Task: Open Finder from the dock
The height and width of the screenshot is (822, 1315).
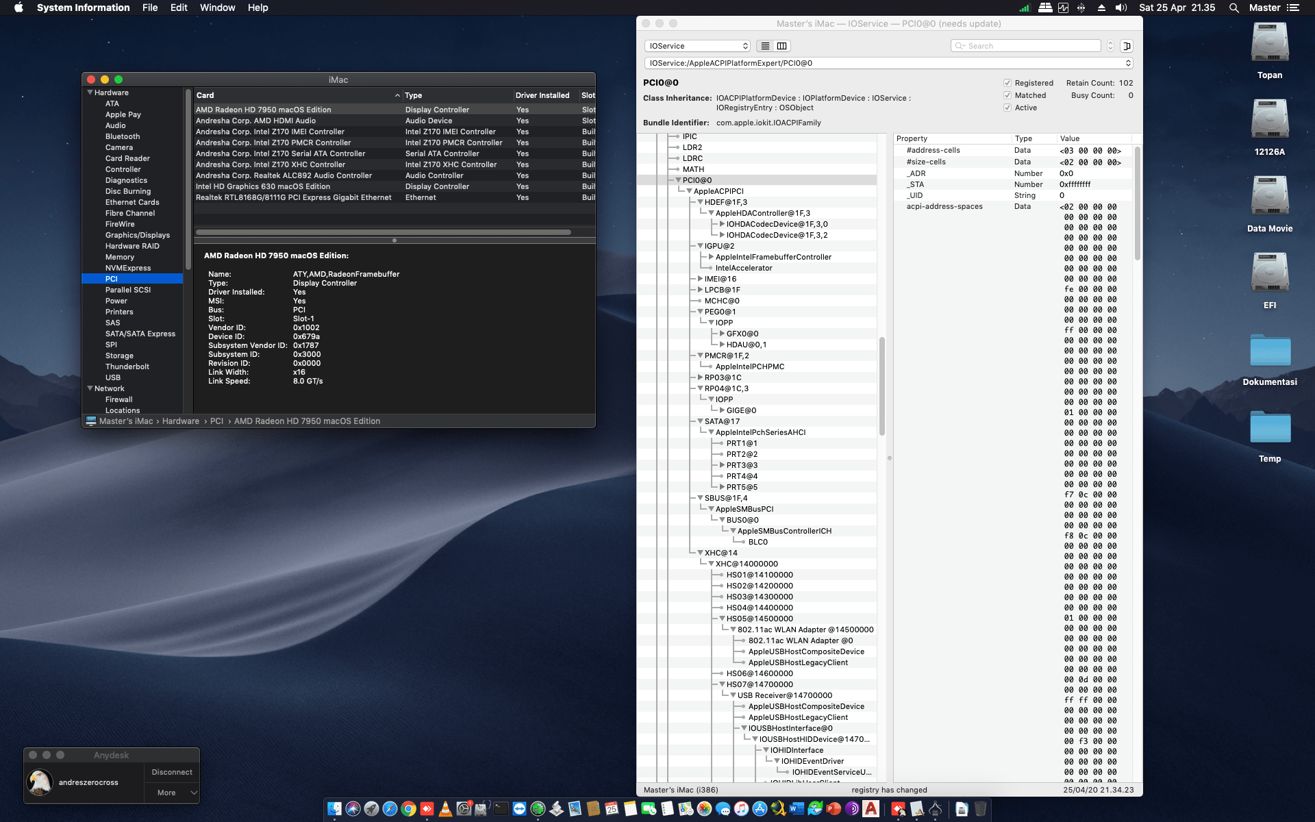Action: 334,809
